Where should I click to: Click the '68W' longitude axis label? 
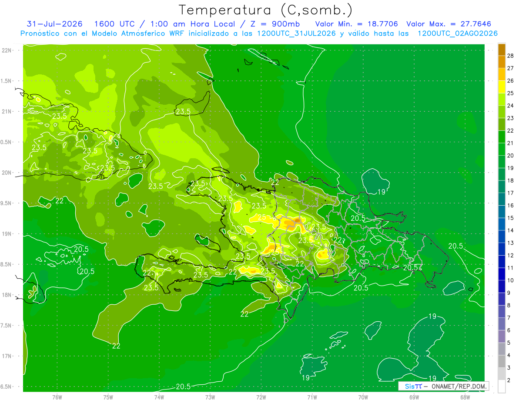(465, 397)
